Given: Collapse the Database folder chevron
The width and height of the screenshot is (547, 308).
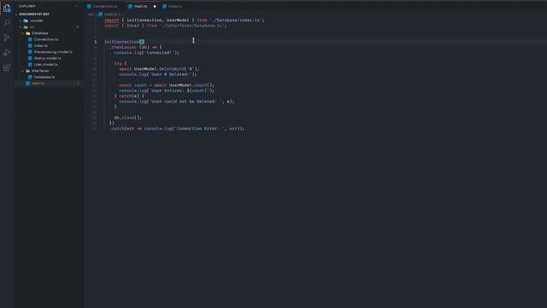Looking at the screenshot, I should pyautogui.click(x=23, y=33).
